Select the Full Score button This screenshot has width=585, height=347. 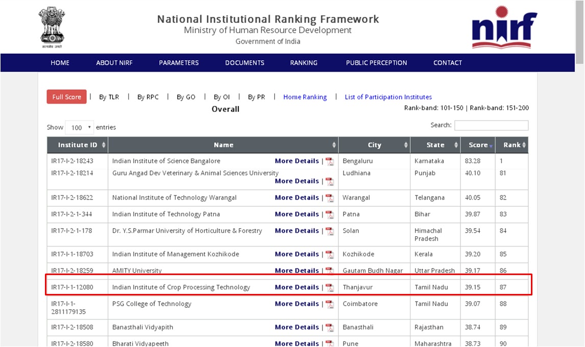point(67,96)
